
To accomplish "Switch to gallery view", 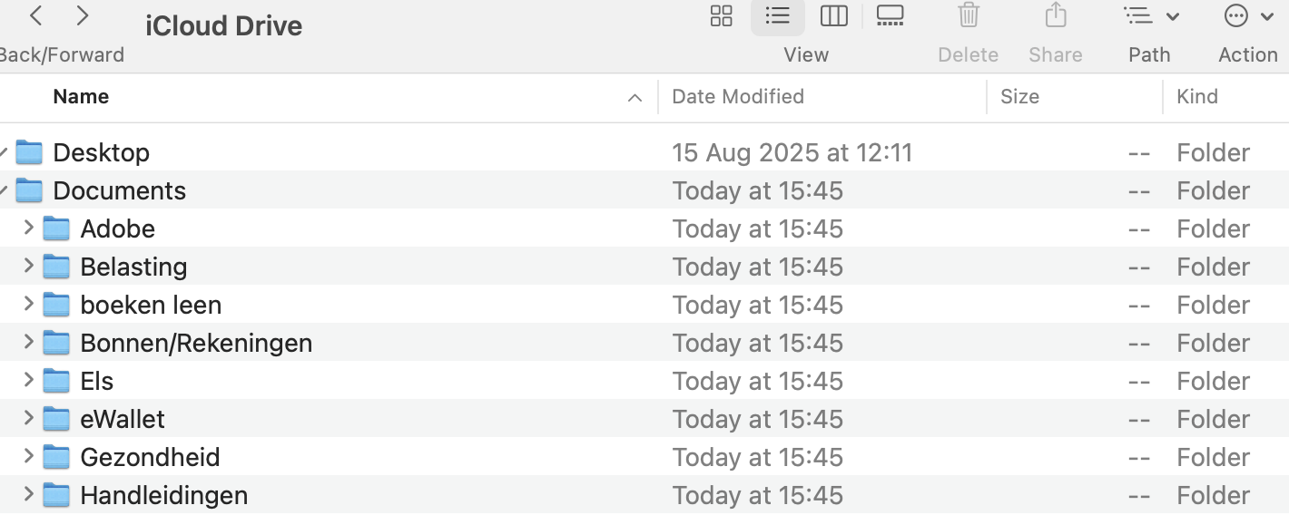I will (x=890, y=15).
